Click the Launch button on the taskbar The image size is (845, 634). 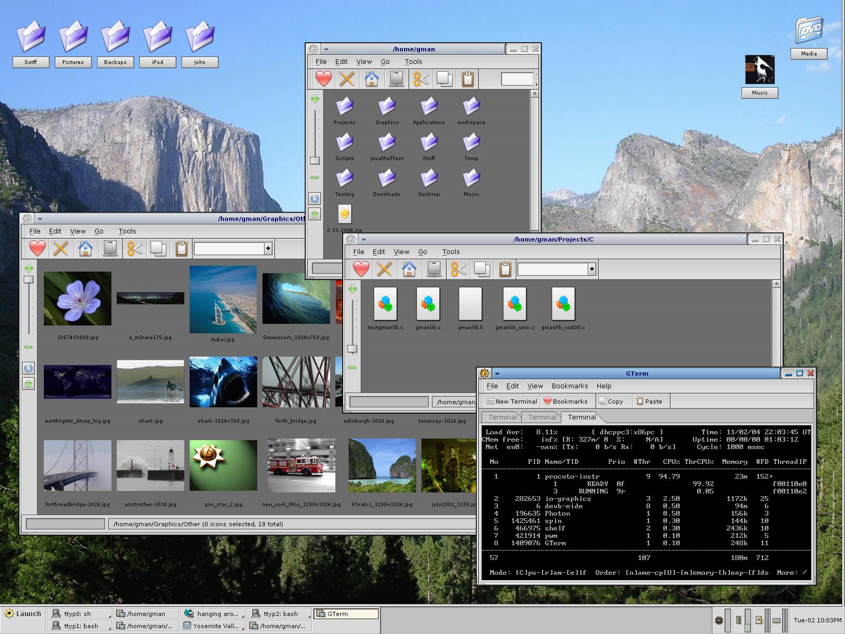click(x=23, y=614)
